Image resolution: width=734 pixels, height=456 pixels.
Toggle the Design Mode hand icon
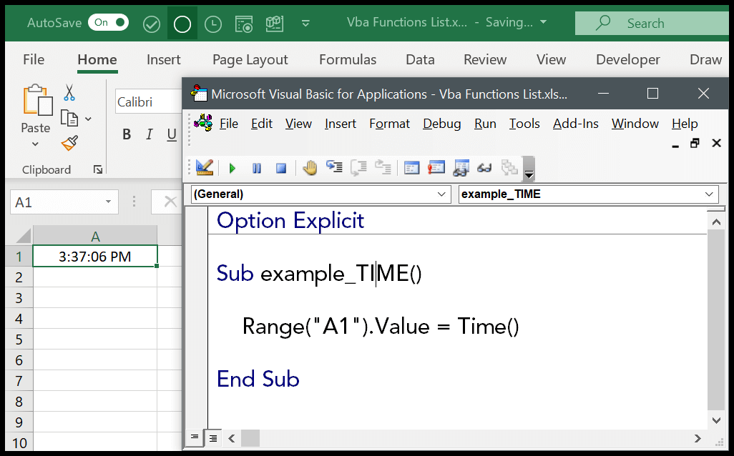tap(309, 168)
